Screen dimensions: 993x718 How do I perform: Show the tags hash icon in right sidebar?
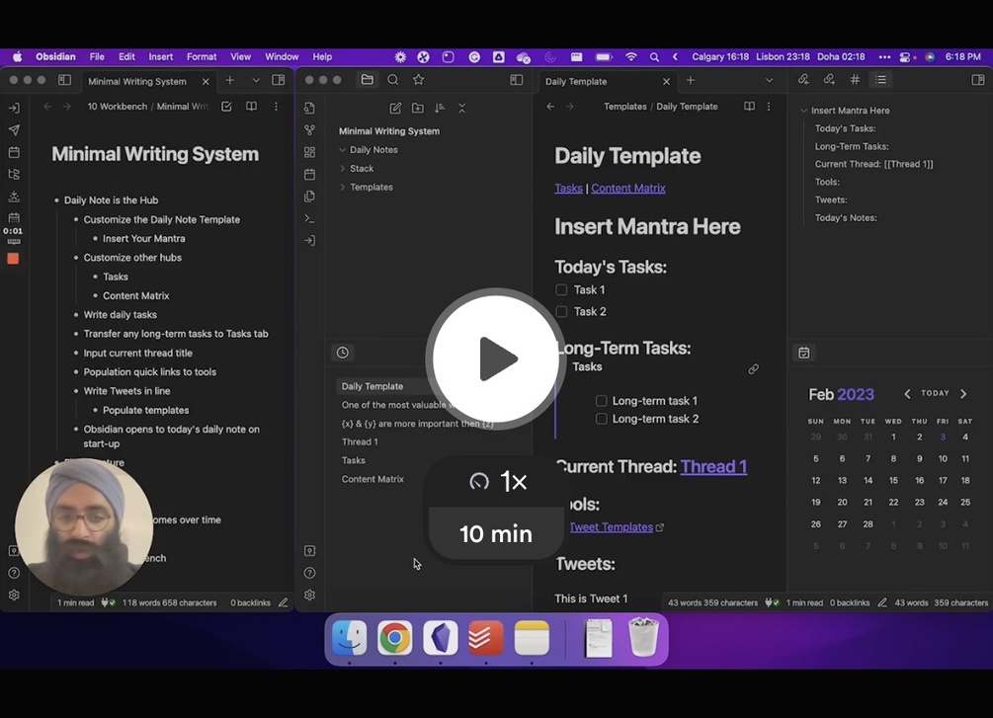click(x=855, y=80)
